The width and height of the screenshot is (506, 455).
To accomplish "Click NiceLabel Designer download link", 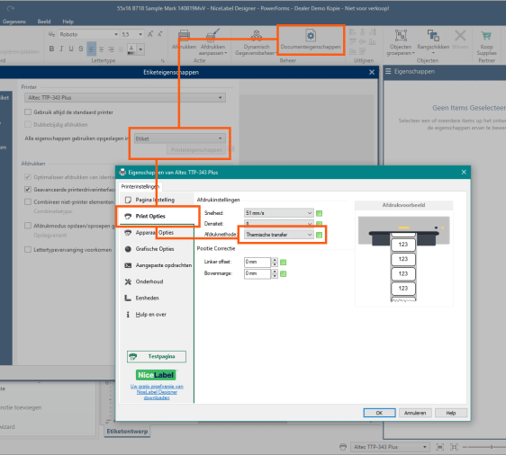I will pyautogui.click(x=157, y=392).
